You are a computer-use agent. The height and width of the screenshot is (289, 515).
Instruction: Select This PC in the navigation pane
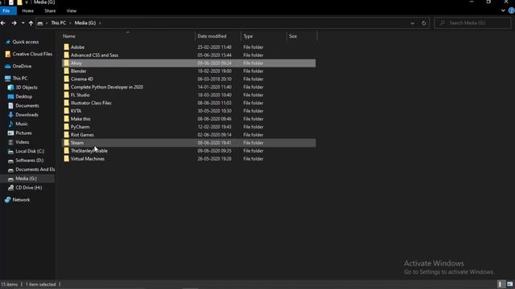(x=19, y=79)
